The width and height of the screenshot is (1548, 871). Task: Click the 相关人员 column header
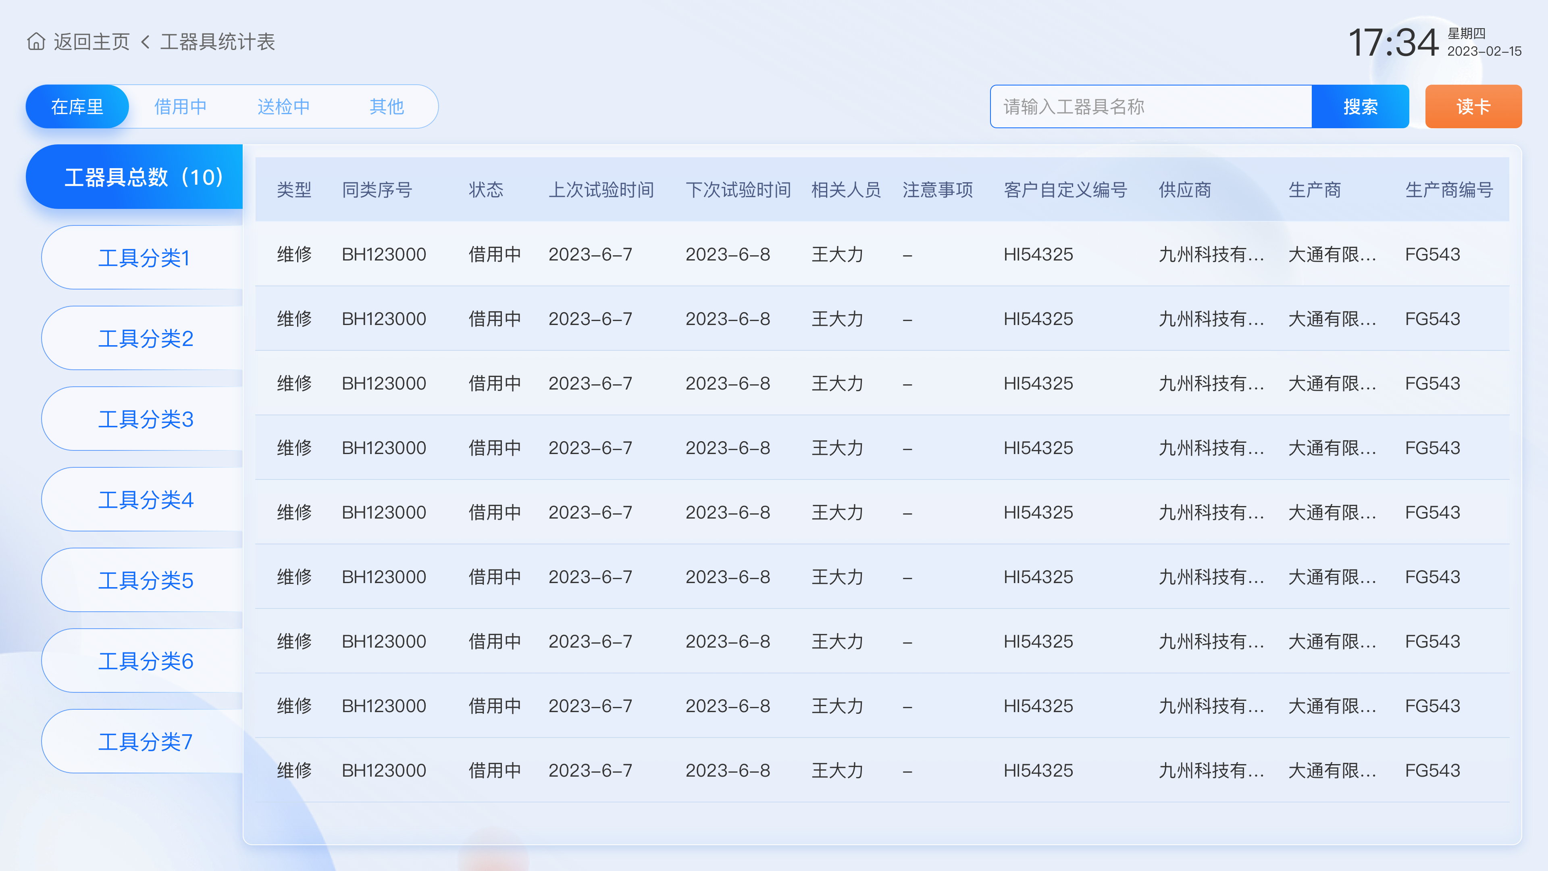click(846, 190)
